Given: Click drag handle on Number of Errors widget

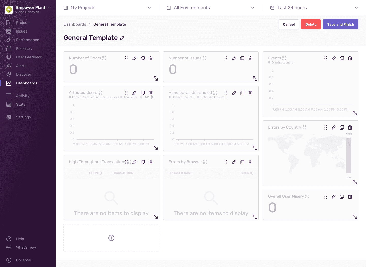Looking at the screenshot, I should click(x=126, y=58).
